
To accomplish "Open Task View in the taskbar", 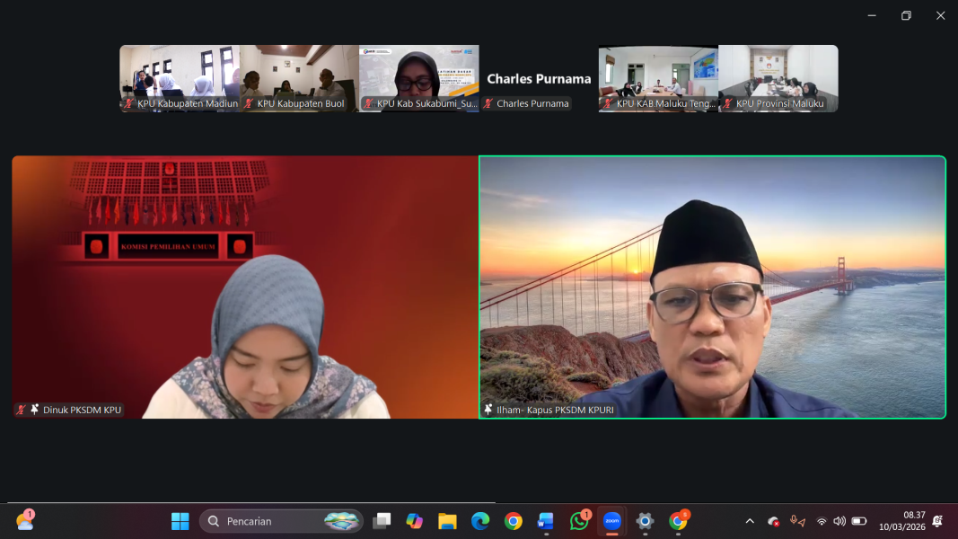I will coord(382,521).
